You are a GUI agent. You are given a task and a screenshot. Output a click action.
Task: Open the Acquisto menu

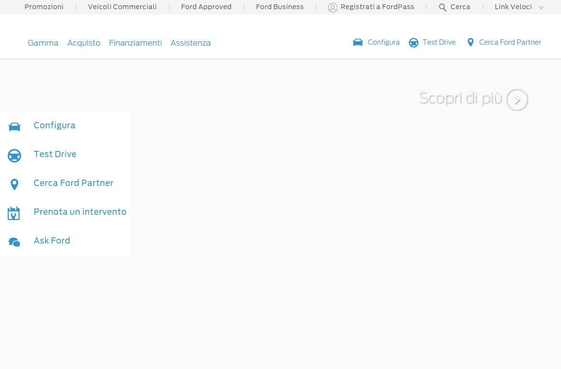click(84, 43)
